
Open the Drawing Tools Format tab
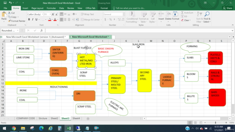104,8
